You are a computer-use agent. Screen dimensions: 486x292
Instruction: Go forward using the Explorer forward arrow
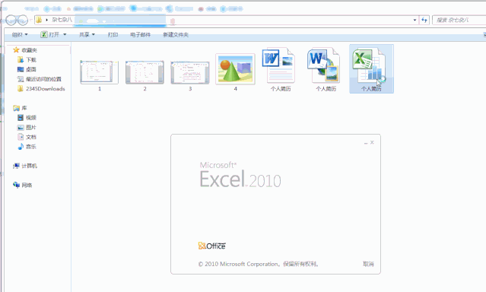(22, 21)
